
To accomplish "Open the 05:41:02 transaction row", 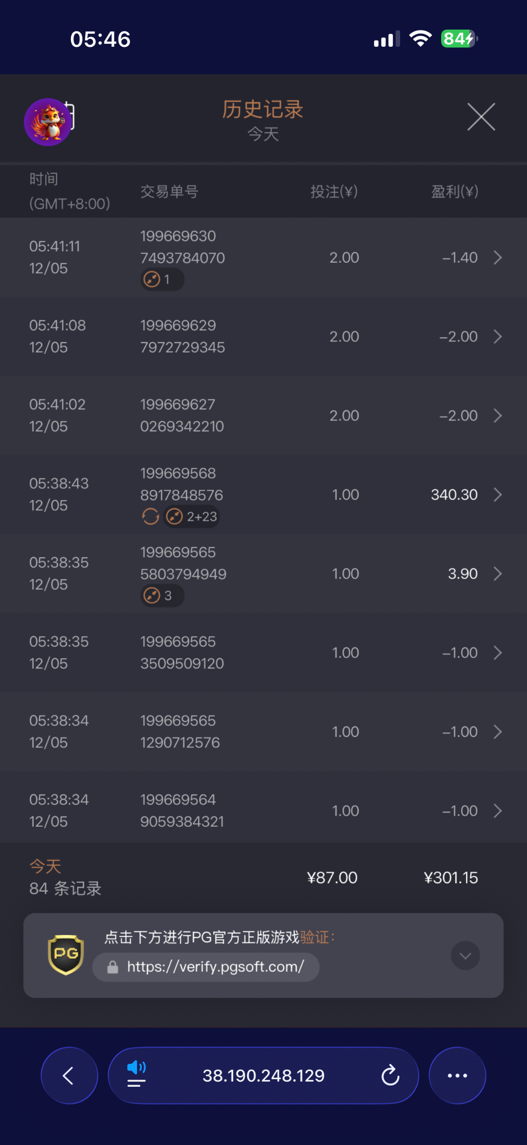I will (263, 416).
